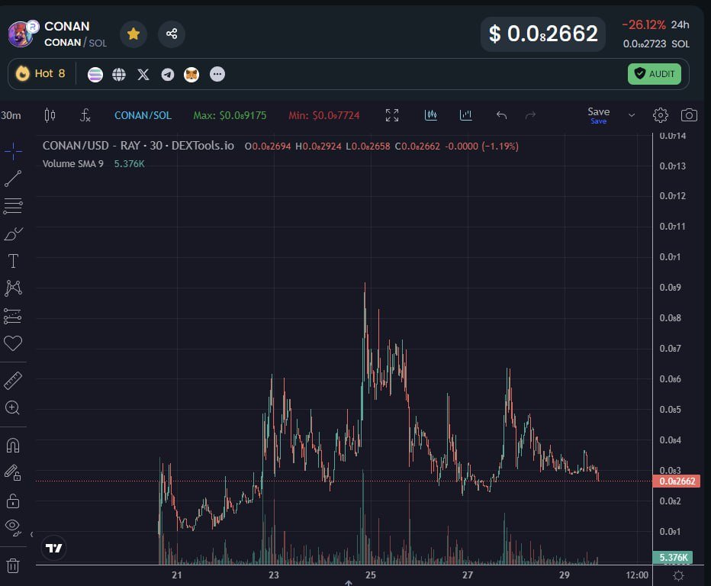Open chart settings gear
Viewport: 711px width, 586px height.
(x=660, y=115)
